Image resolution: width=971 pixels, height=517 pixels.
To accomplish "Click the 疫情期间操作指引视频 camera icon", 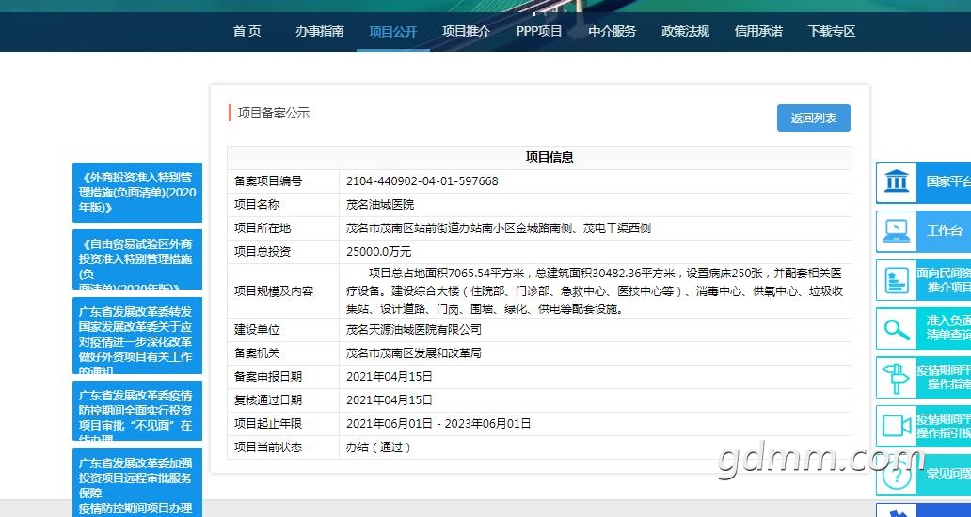I will click(897, 426).
